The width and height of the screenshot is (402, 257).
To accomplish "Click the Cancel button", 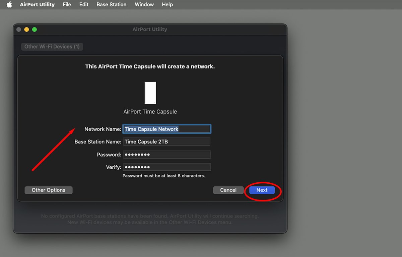I will tap(228, 190).
